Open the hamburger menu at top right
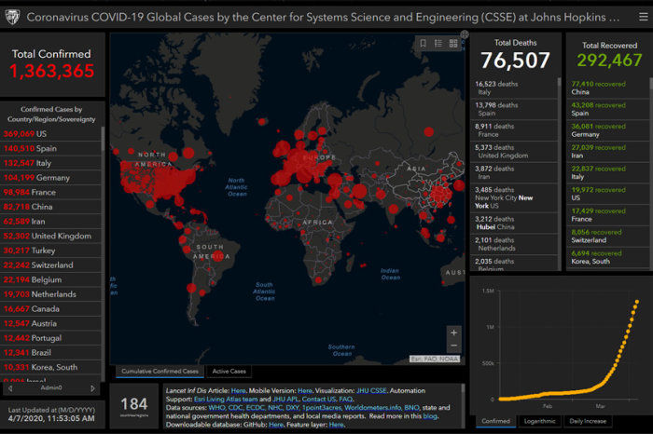Screen dimensions: 653x434 coord(644,17)
